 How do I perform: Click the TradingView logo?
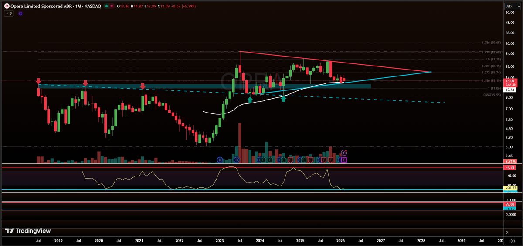tap(27, 231)
